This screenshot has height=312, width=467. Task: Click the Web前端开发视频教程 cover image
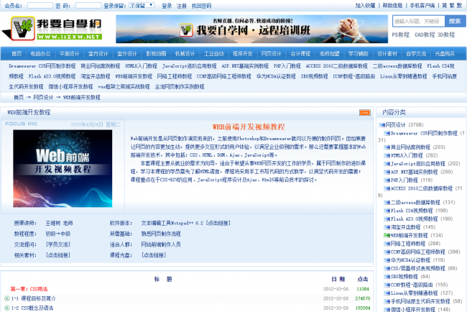(x=63, y=168)
